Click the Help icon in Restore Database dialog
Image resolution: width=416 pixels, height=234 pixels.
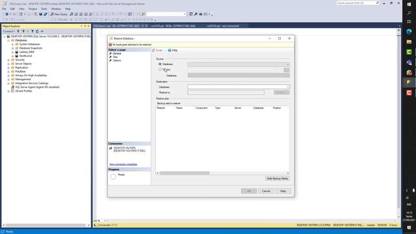click(x=170, y=50)
